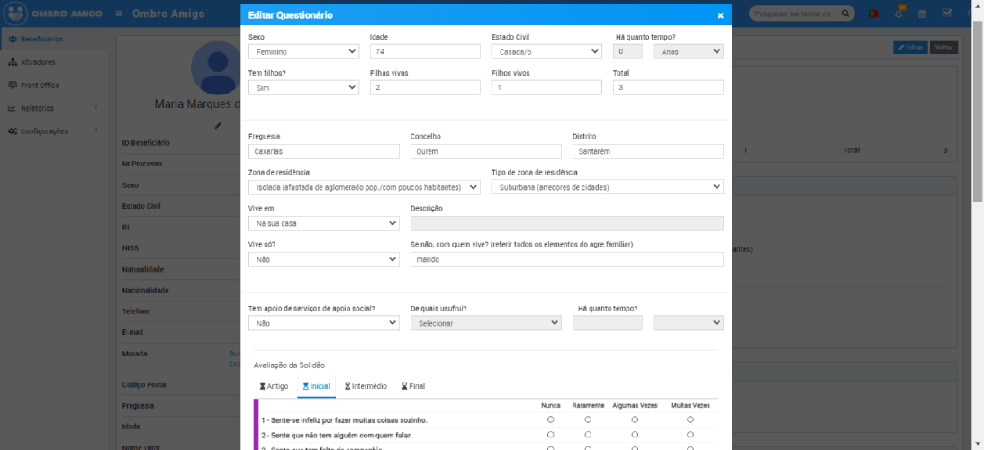The width and height of the screenshot is (984, 450).
Task: Expand the Estado Civil dropdown
Action: pyautogui.click(x=546, y=52)
